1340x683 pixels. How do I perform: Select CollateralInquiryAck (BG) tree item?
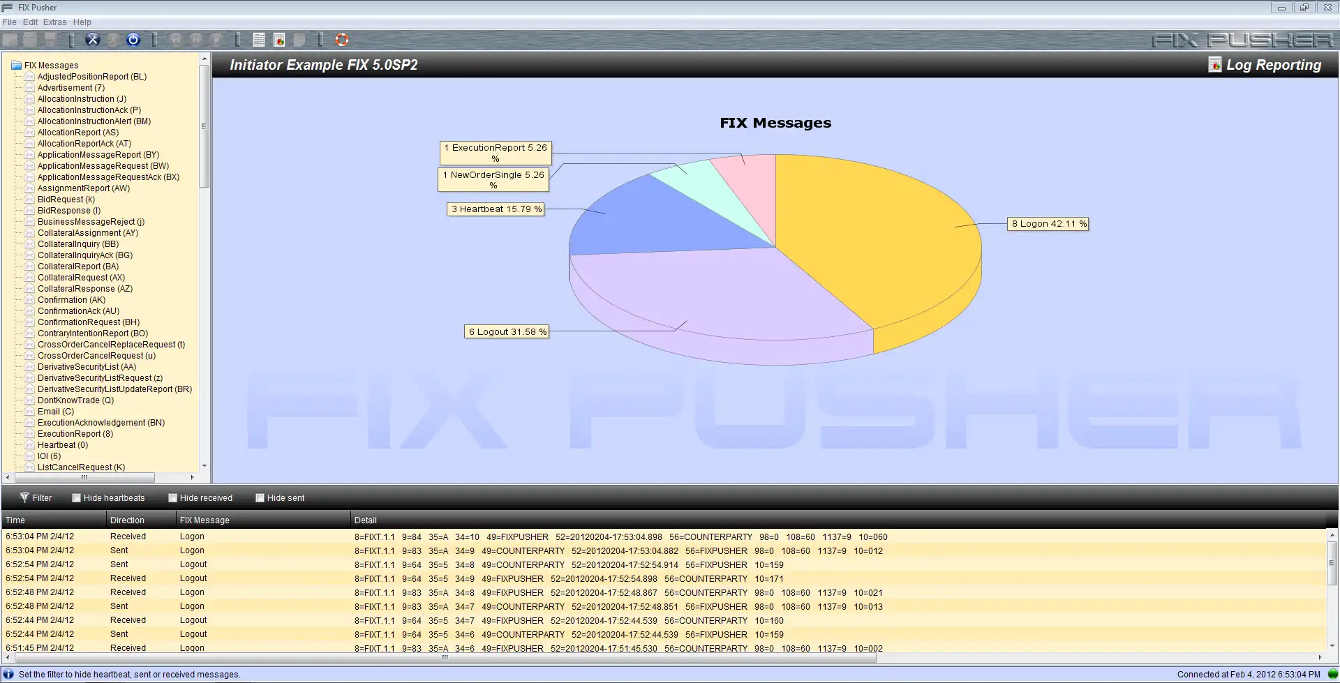tap(85, 255)
